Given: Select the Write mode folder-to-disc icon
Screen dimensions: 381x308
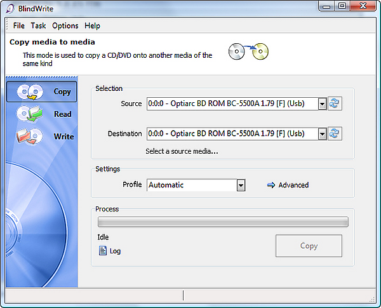Looking at the screenshot, I should coord(29,136).
